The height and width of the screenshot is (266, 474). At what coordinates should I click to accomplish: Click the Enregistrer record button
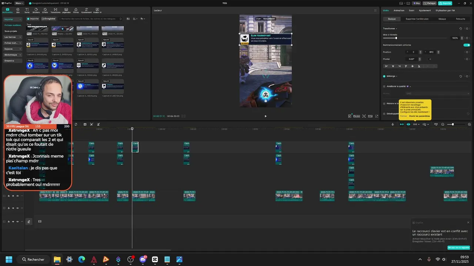[x=49, y=19]
